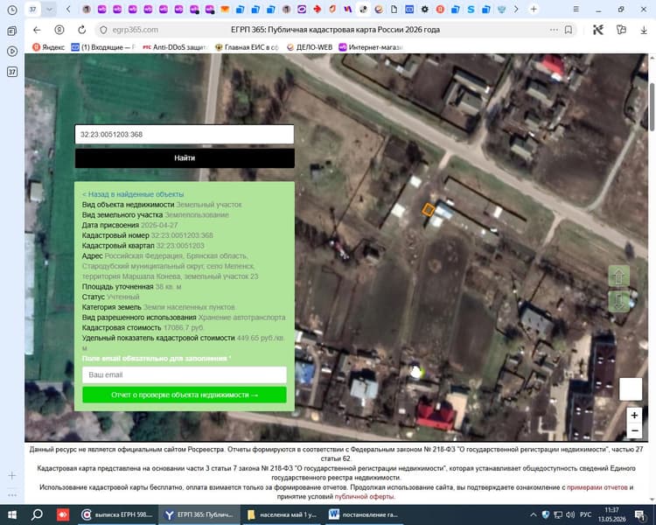Click the cadastral number search field

pos(185,135)
